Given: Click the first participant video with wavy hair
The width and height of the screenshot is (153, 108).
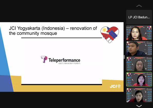Looking at the screenshot, I should pos(139,33).
